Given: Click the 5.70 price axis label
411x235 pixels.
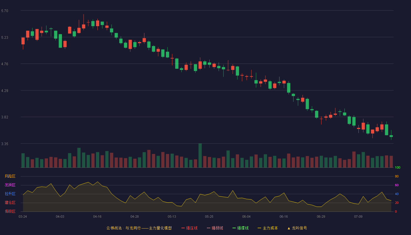Looking at the screenshot, I should click(5, 11).
